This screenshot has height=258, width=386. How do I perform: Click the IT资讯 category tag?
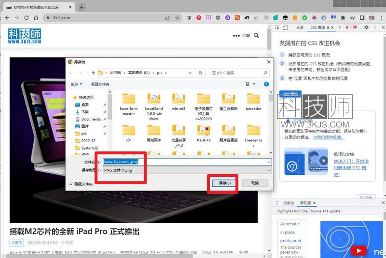17,243
